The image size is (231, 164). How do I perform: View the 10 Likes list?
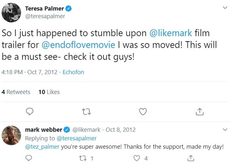(x=49, y=92)
